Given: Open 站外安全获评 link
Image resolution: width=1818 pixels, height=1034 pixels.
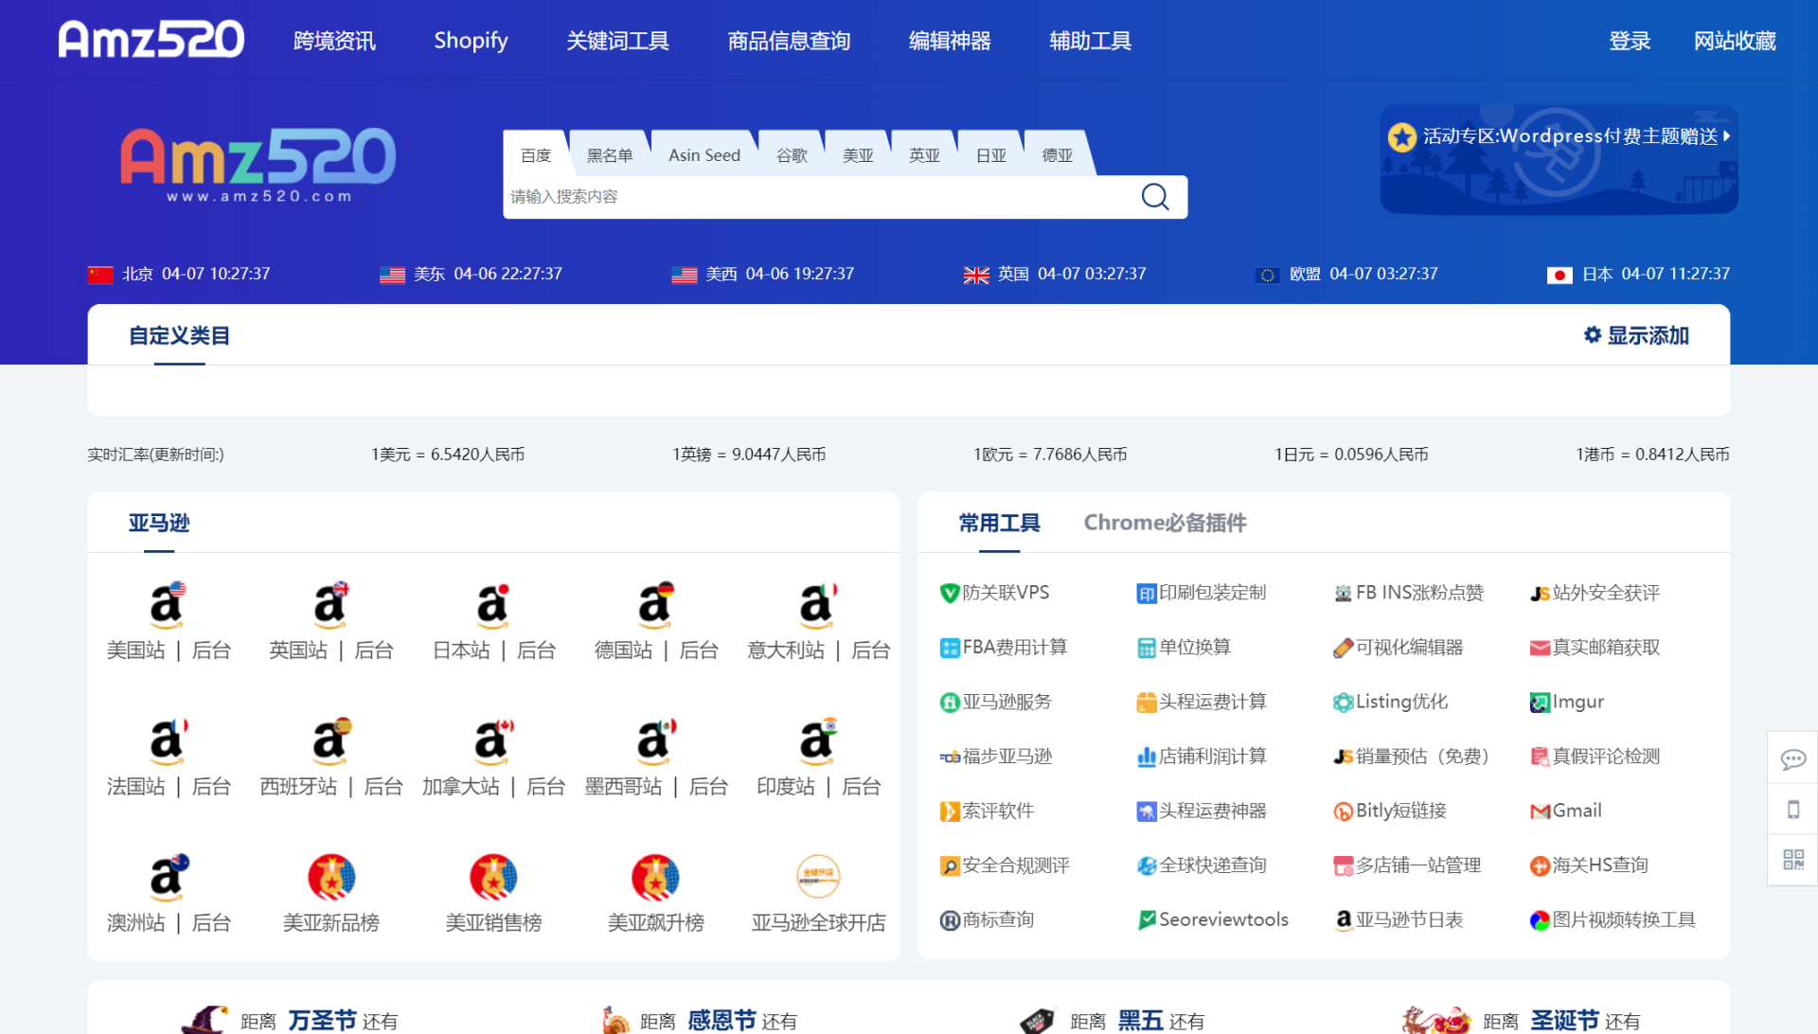Looking at the screenshot, I should click(x=1595, y=593).
